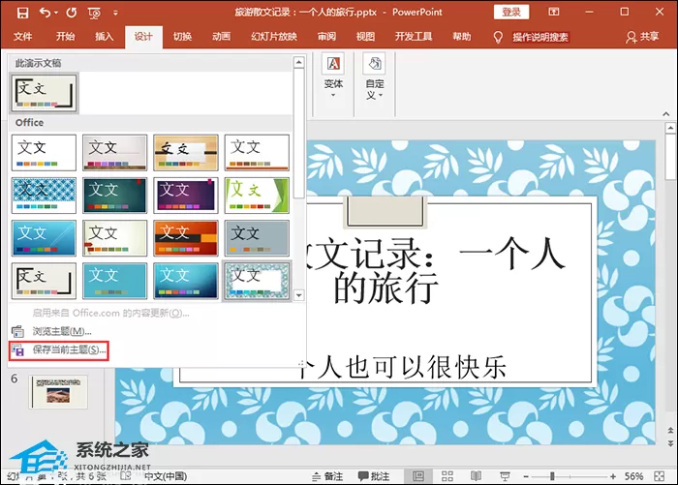The height and width of the screenshot is (485, 678).
Task: Expand the theme gallery bottom arrow
Action: (x=298, y=295)
